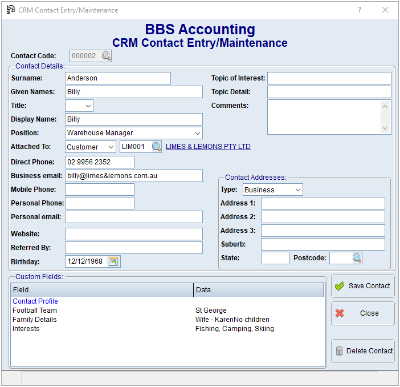Click the help question mark in title bar
400x387 pixels.
pos(360,10)
